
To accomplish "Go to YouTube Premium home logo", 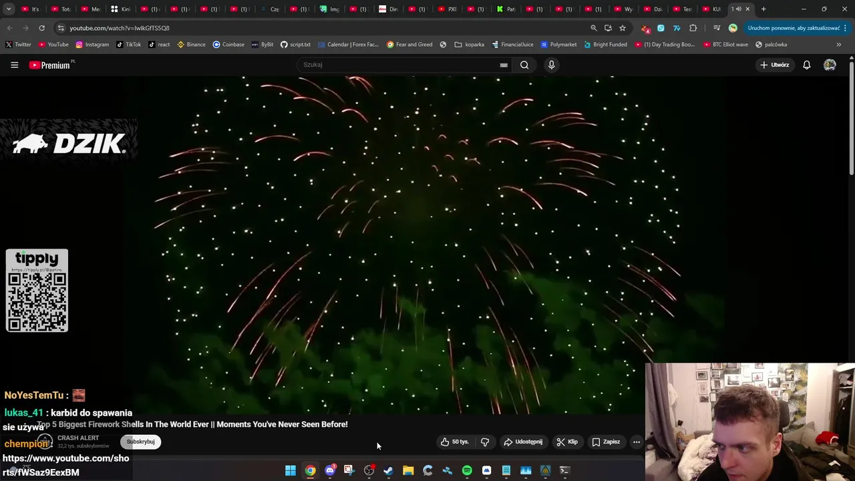I will click(49, 65).
